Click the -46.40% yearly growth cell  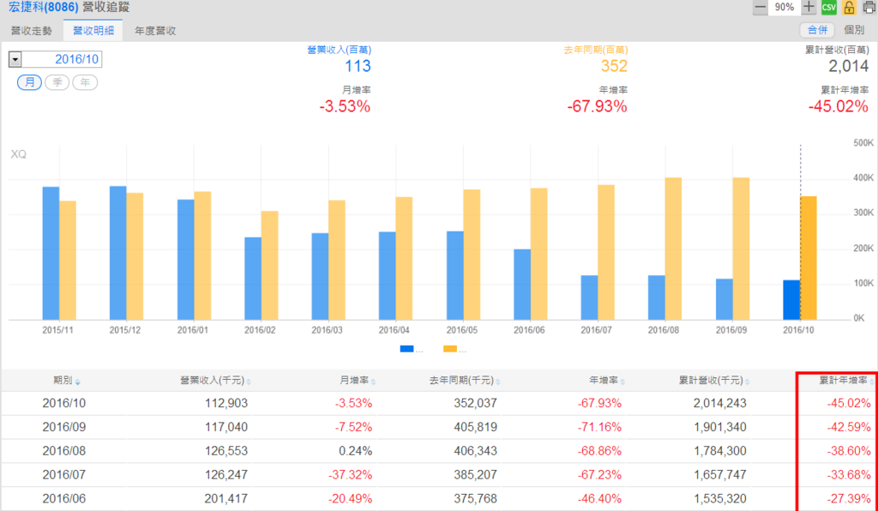point(599,499)
